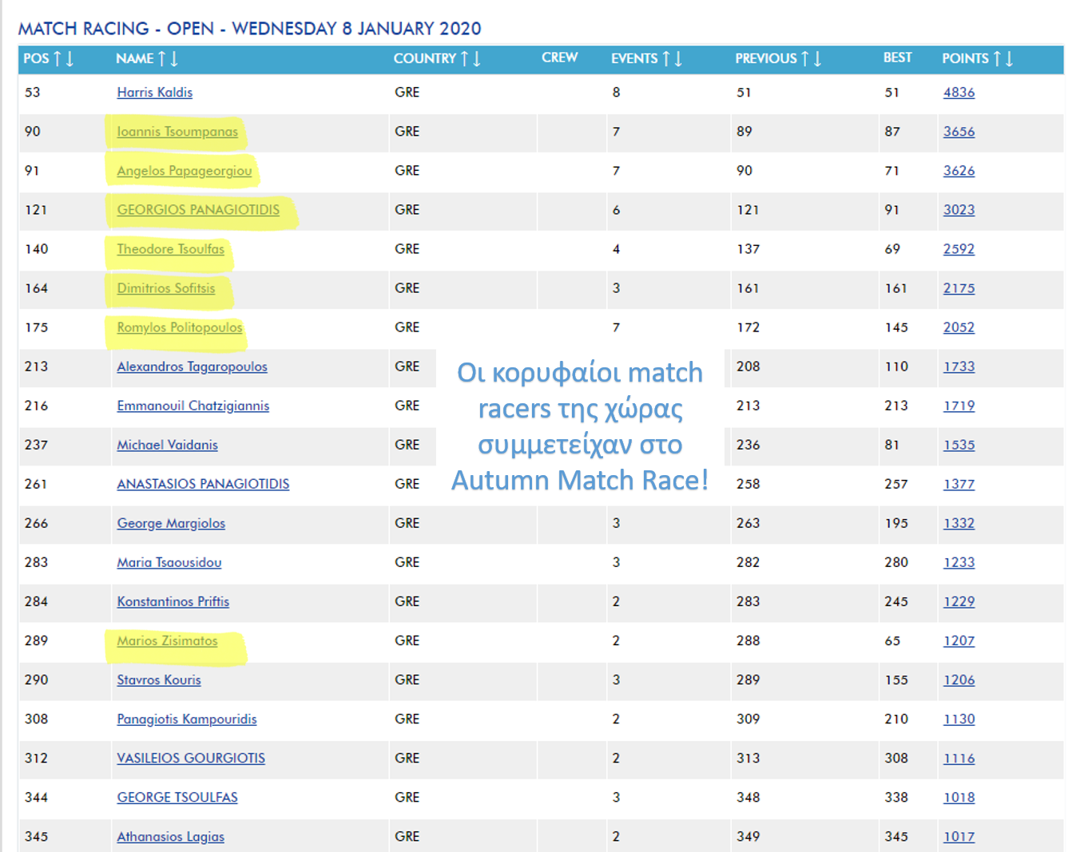Open Maria Tsaousidou profile link
1080x852 pixels.
169,563
